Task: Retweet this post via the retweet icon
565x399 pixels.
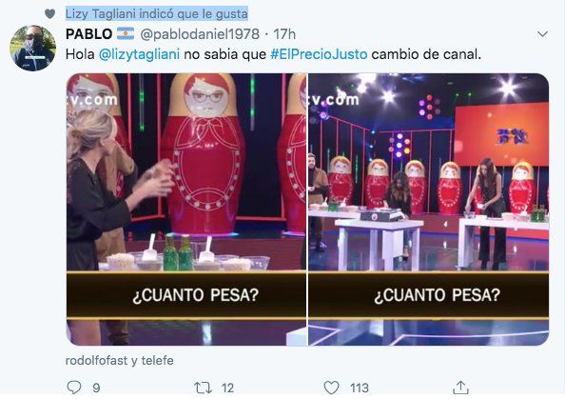Action: tap(203, 388)
